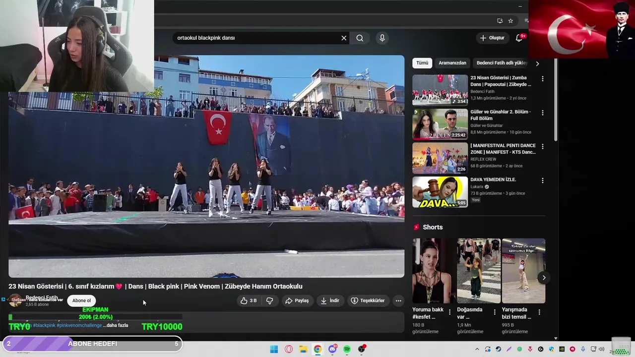Image resolution: width=635 pixels, height=357 pixels.
Task: Select the 'Bedenci Fatih adlı yükley' chip
Action: tap(502, 63)
